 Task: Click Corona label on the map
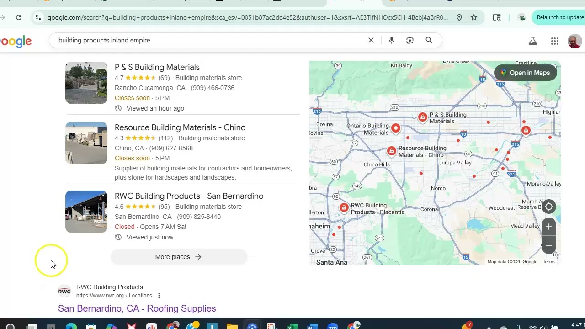pos(429,209)
